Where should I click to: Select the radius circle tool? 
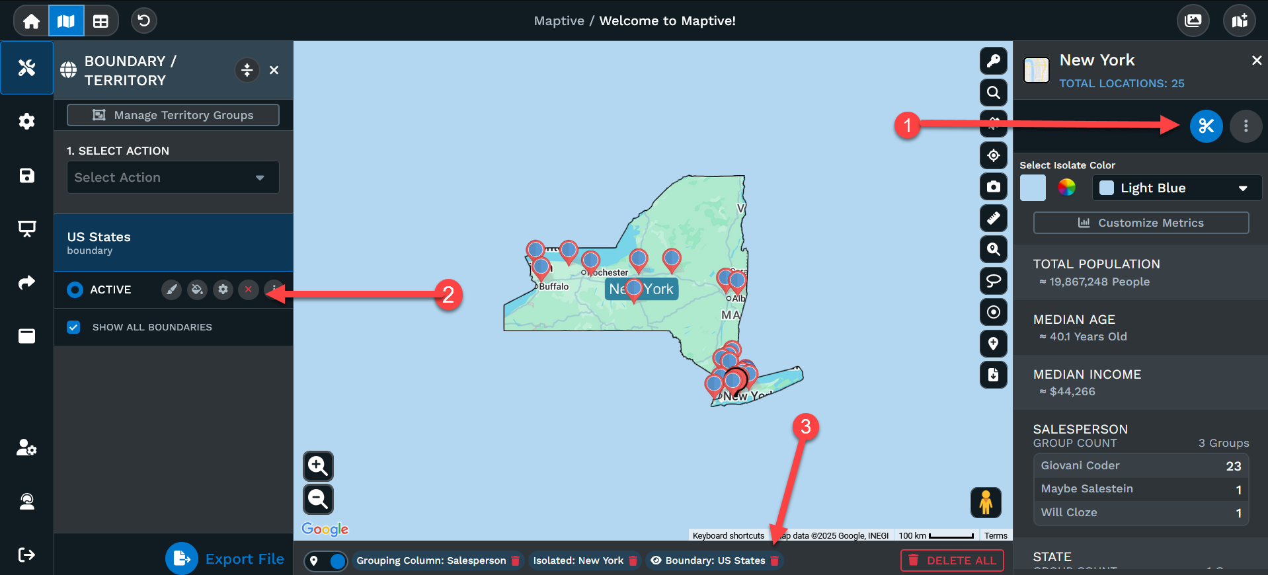[993, 312]
